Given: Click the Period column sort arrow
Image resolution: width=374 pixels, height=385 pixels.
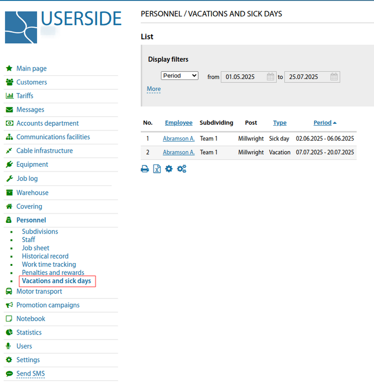Looking at the screenshot, I should (x=335, y=123).
